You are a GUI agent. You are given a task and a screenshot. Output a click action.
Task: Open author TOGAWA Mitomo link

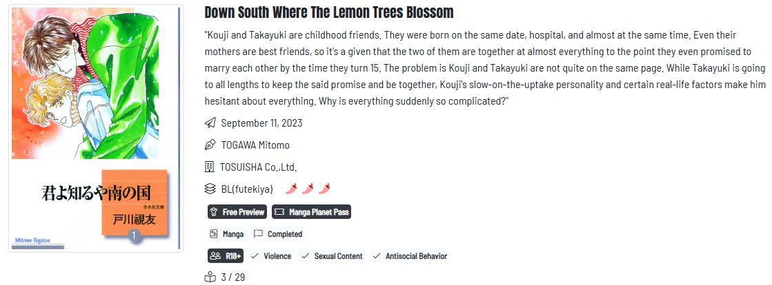point(255,145)
